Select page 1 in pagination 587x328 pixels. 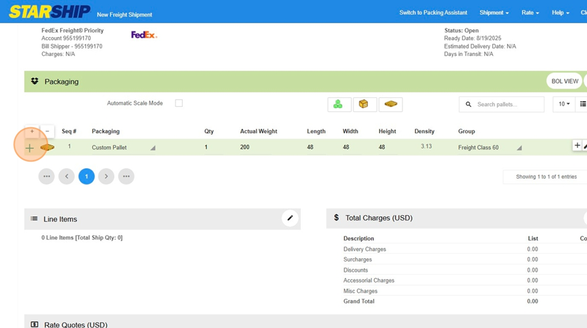pos(87,177)
